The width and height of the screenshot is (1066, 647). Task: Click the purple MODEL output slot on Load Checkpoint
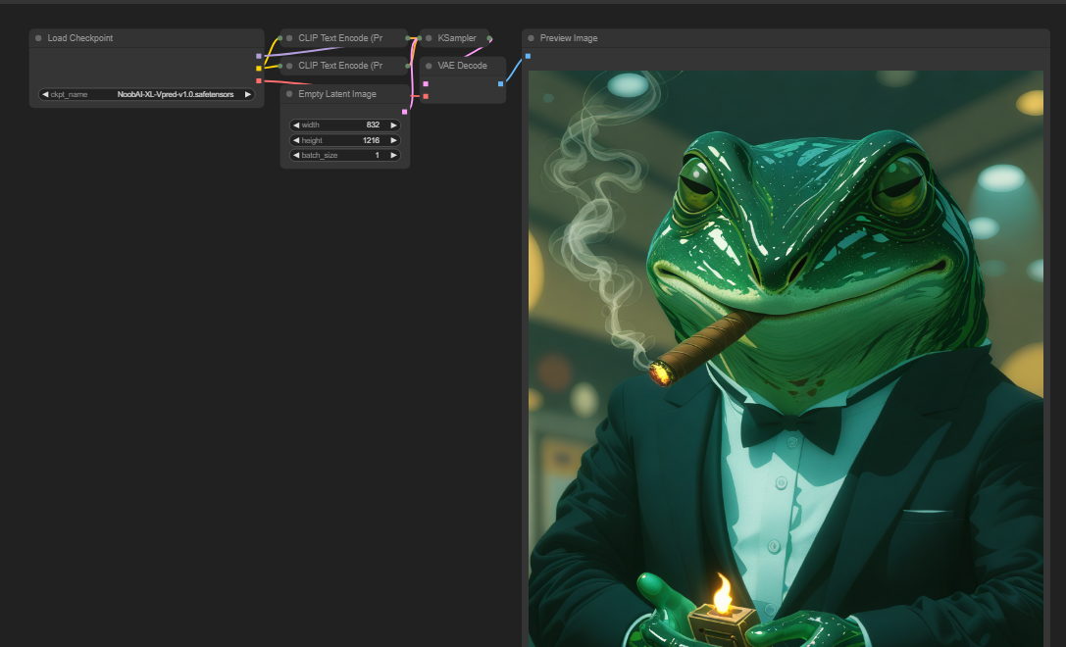click(258, 56)
